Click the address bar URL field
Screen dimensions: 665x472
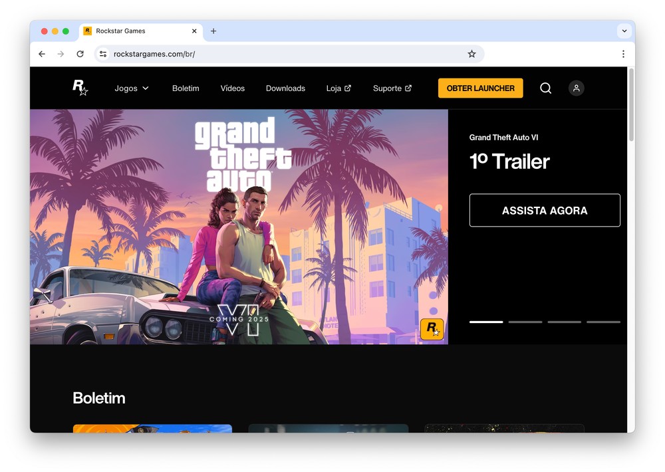[x=289, y=54]
